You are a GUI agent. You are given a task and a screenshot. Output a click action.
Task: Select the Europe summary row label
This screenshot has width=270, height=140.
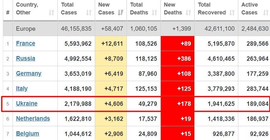[26, 29]
